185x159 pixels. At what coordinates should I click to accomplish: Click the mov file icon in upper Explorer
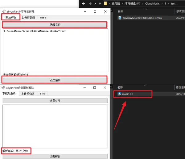[x=120, y=18]
